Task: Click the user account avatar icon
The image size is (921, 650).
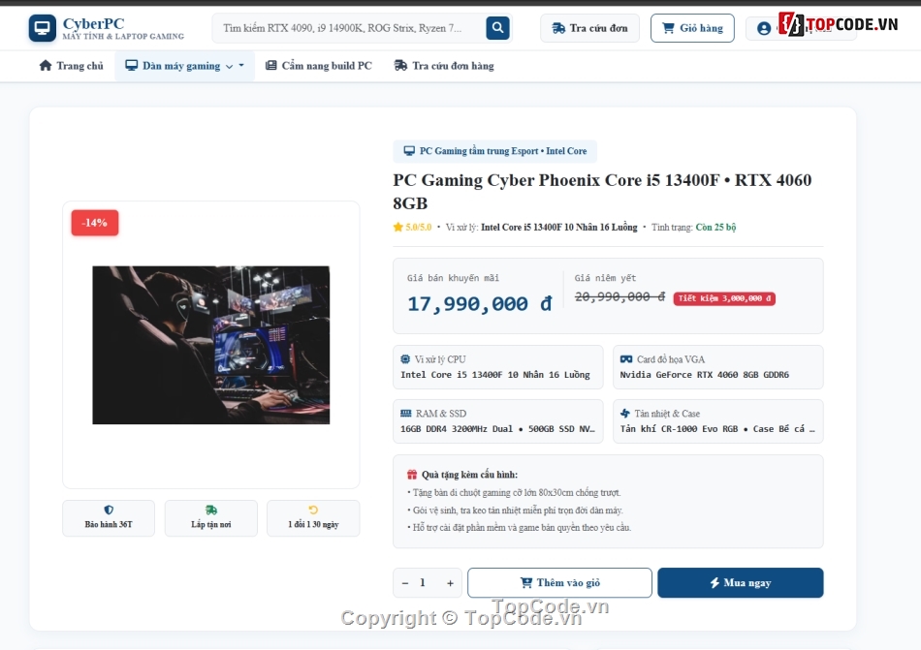Action: pos(764,28)
